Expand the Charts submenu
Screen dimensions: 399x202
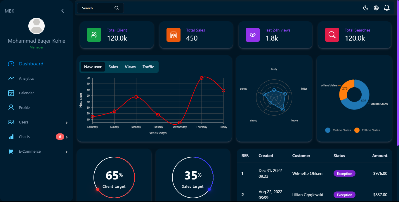coord(67,137)
